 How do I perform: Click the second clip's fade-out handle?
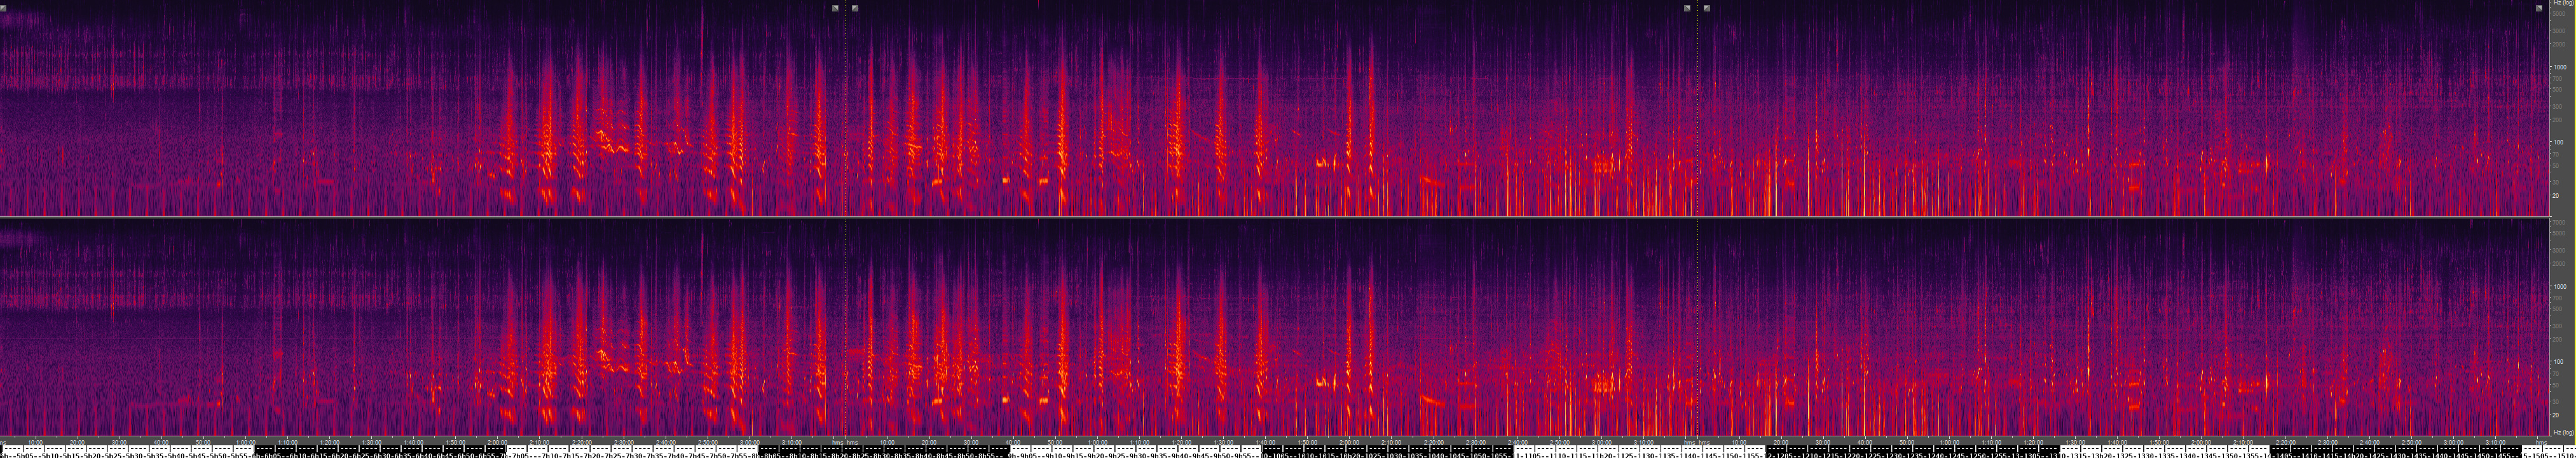click(1687, 8)
